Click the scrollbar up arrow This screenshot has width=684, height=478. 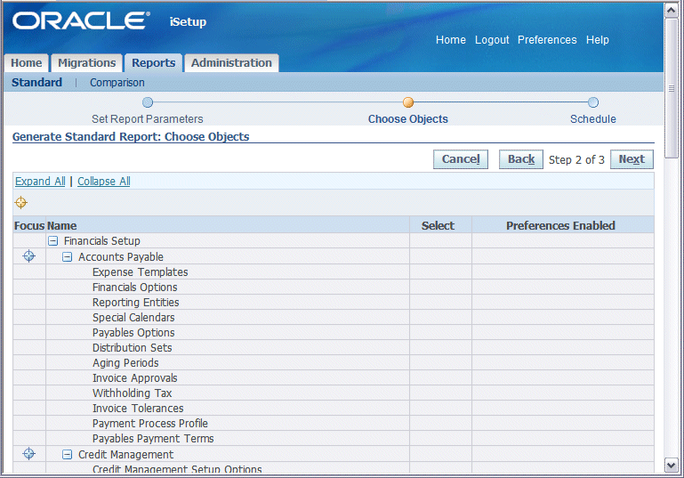pyautogui.click(x=671, y=11)
